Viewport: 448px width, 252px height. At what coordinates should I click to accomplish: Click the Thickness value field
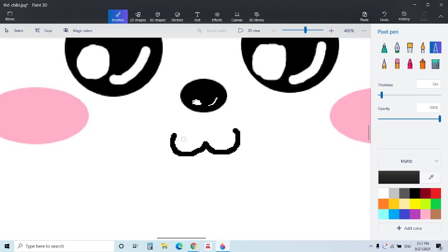[x=428, y=84]
